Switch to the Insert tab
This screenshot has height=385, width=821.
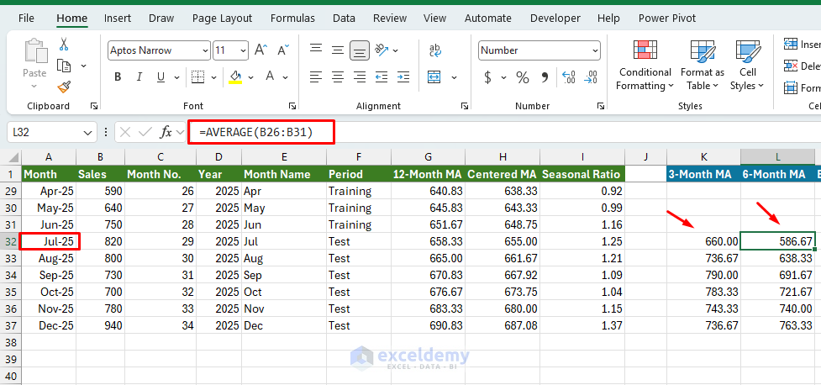click(118, 18)
